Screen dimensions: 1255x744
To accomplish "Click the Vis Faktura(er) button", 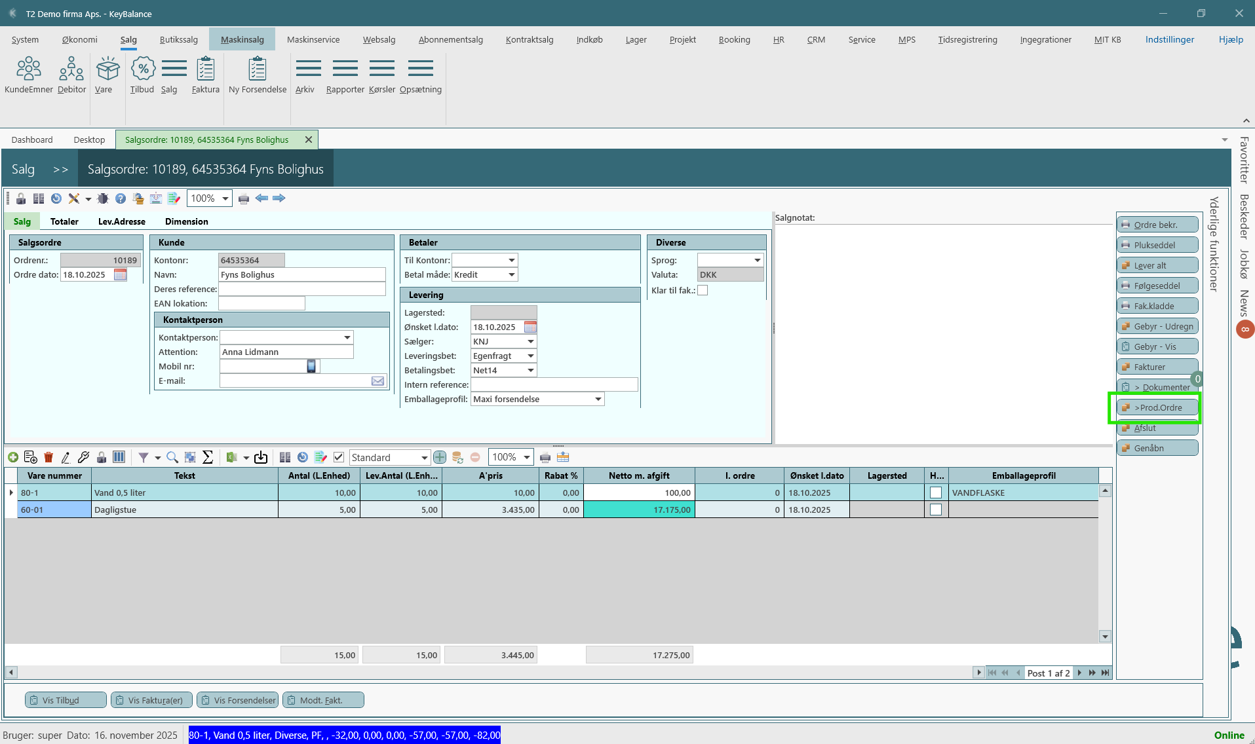I will pos(152,700).
